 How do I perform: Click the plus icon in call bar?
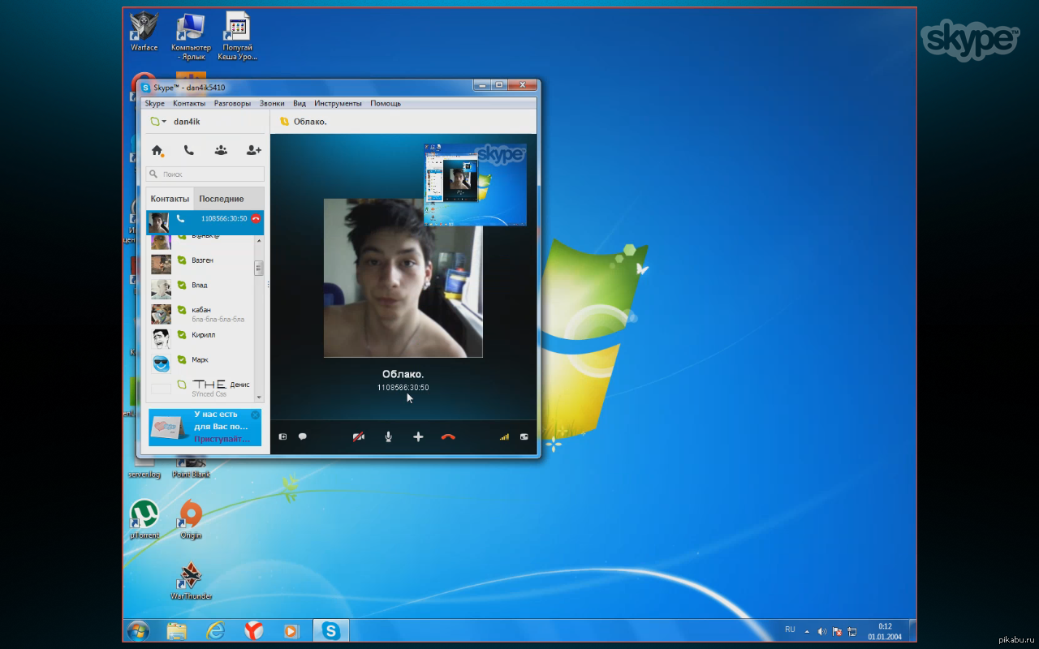[418, 436]
